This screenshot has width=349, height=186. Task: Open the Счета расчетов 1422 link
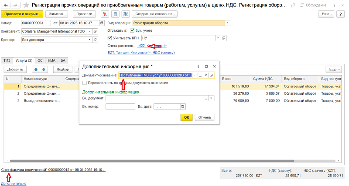tap(151, 46)
